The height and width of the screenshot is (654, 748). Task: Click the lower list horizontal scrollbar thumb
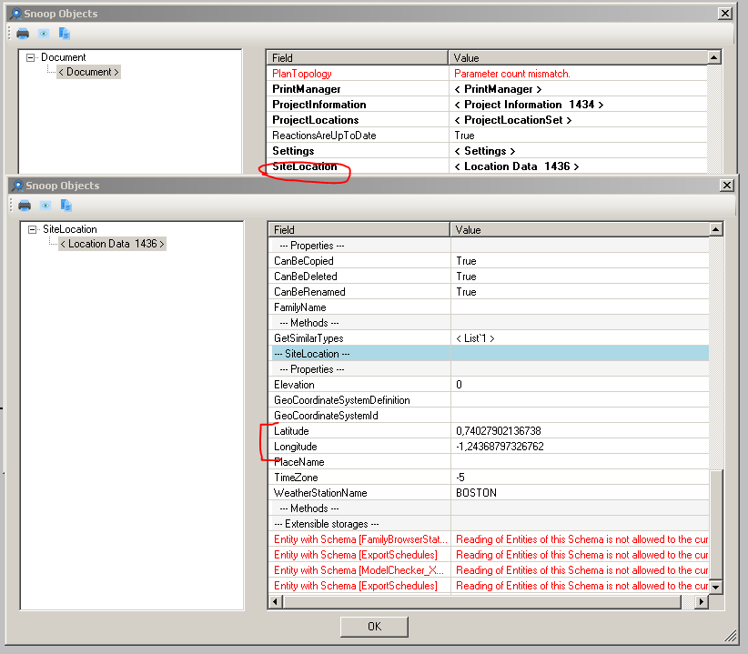point(482,601)
